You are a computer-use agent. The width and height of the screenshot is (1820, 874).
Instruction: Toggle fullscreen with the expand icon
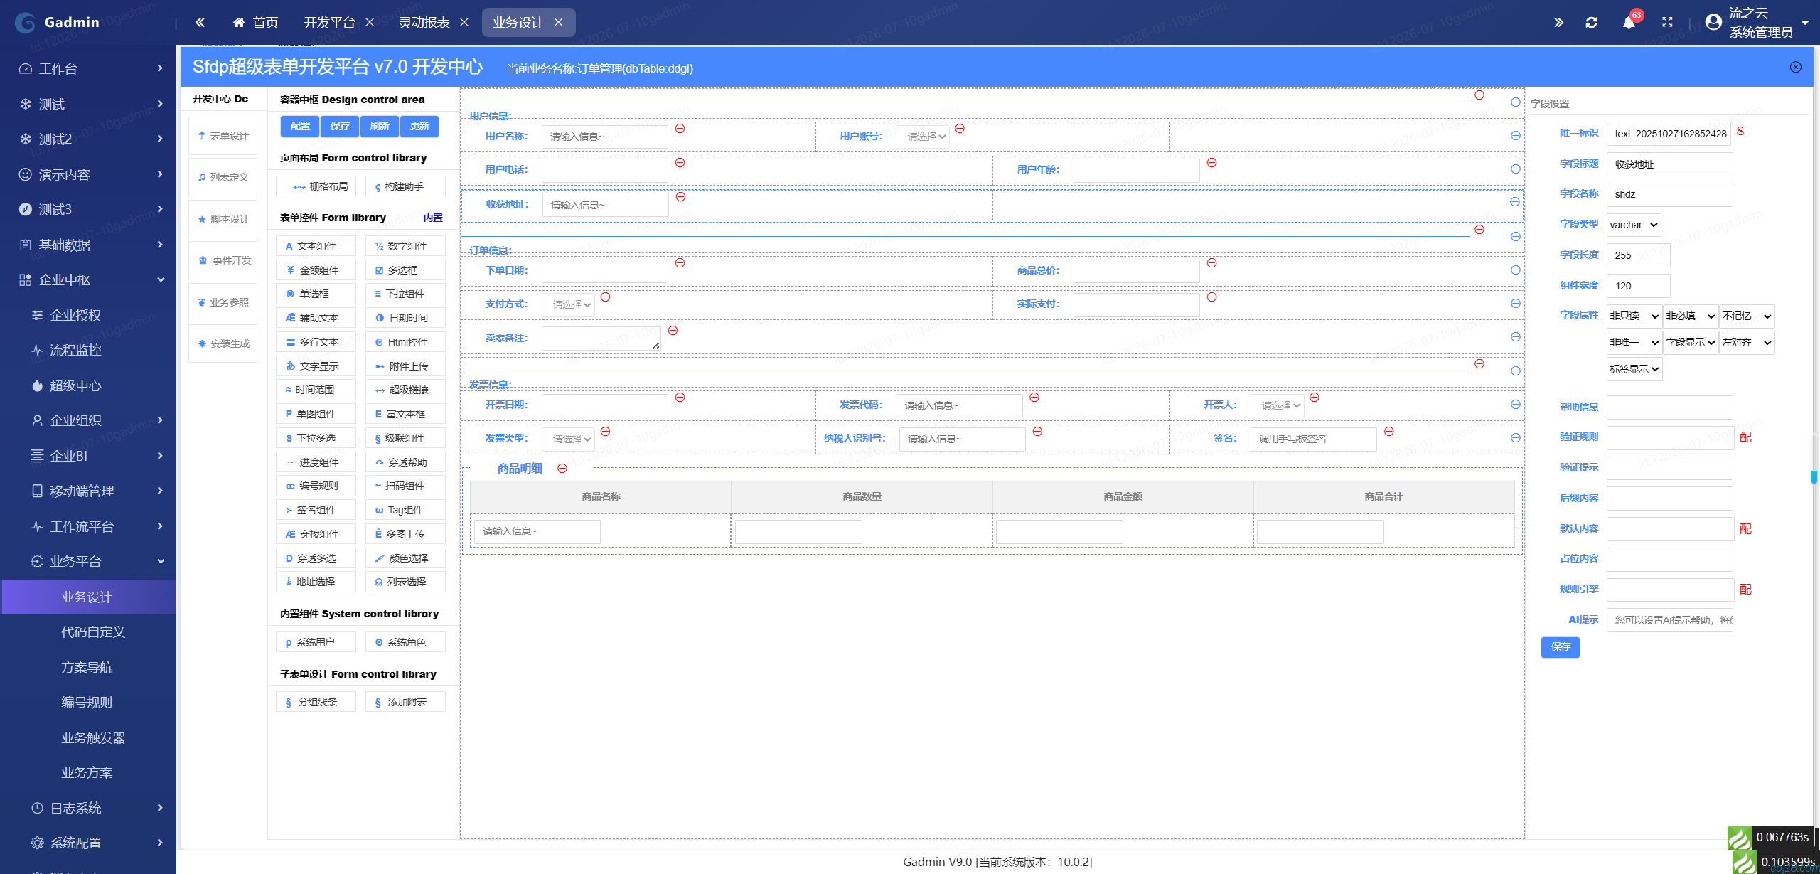point(1667,23)
